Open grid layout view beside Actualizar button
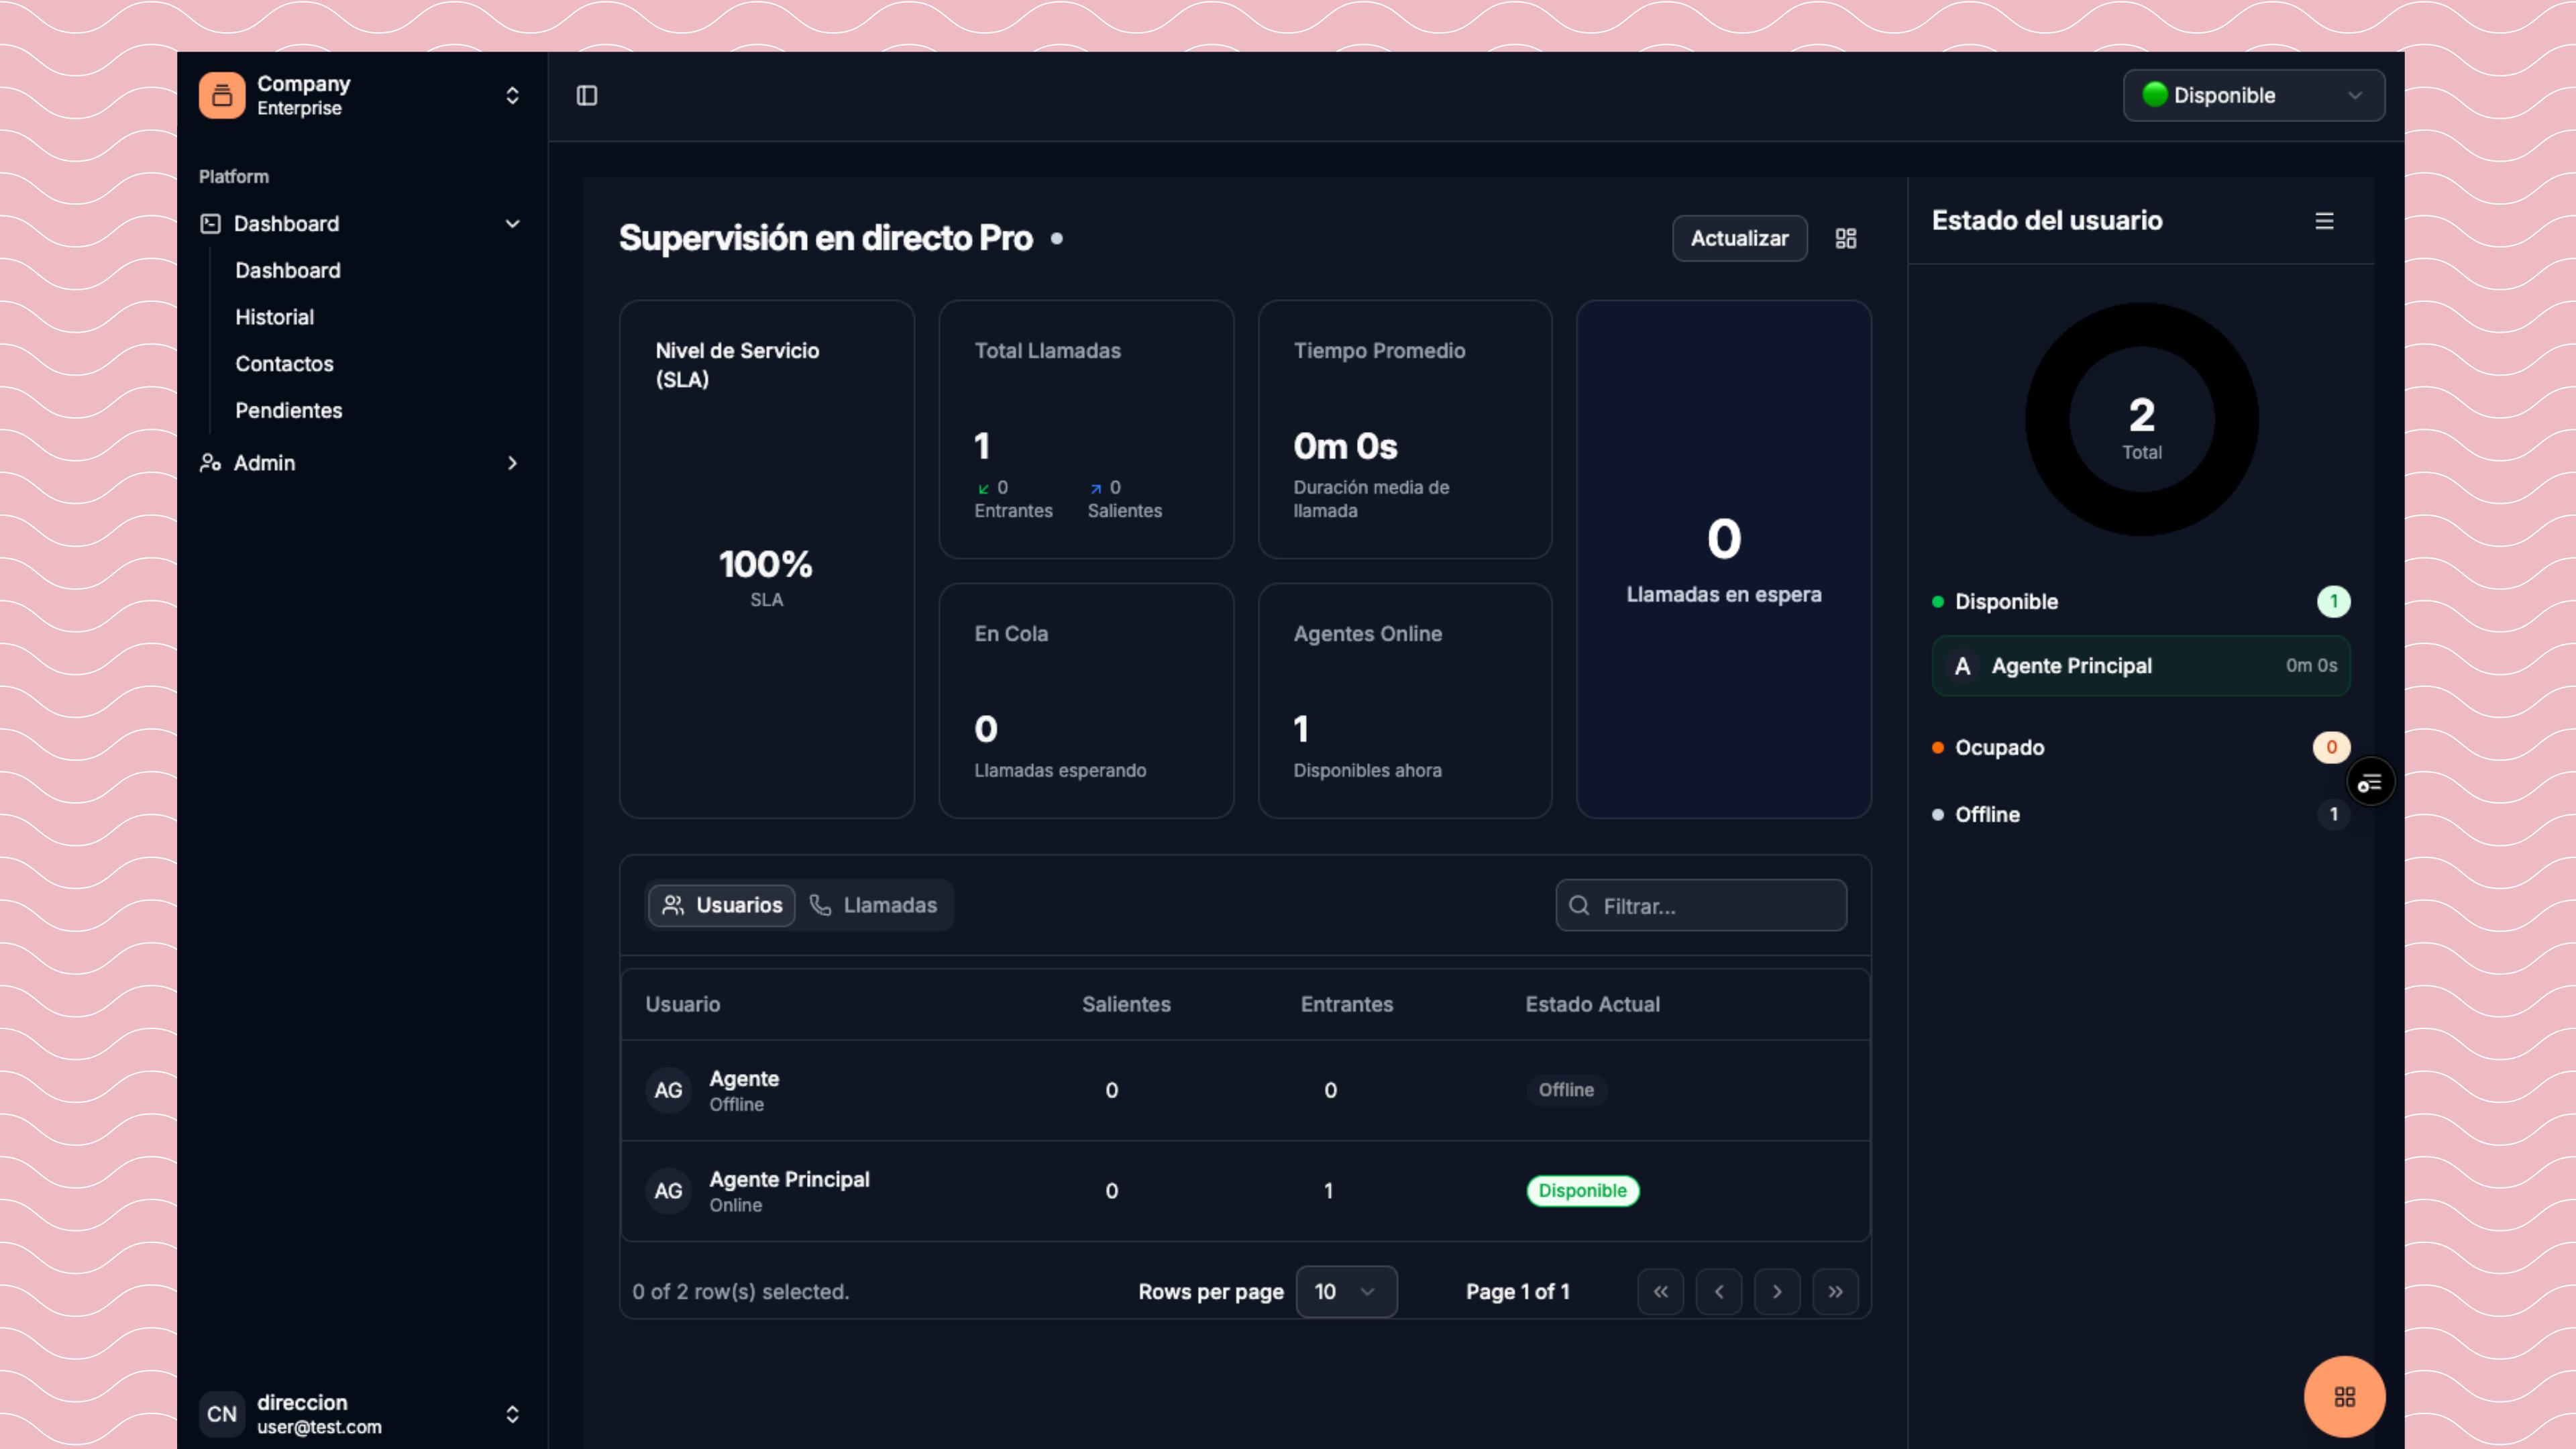This screenshot has height=1449, width=2576. pos(1845,238)
